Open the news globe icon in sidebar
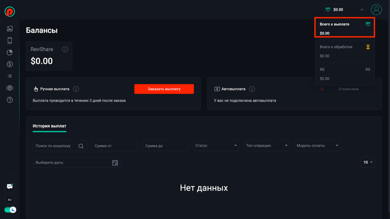Viewport: 390px width, 219px height. (x=10, y=88)
